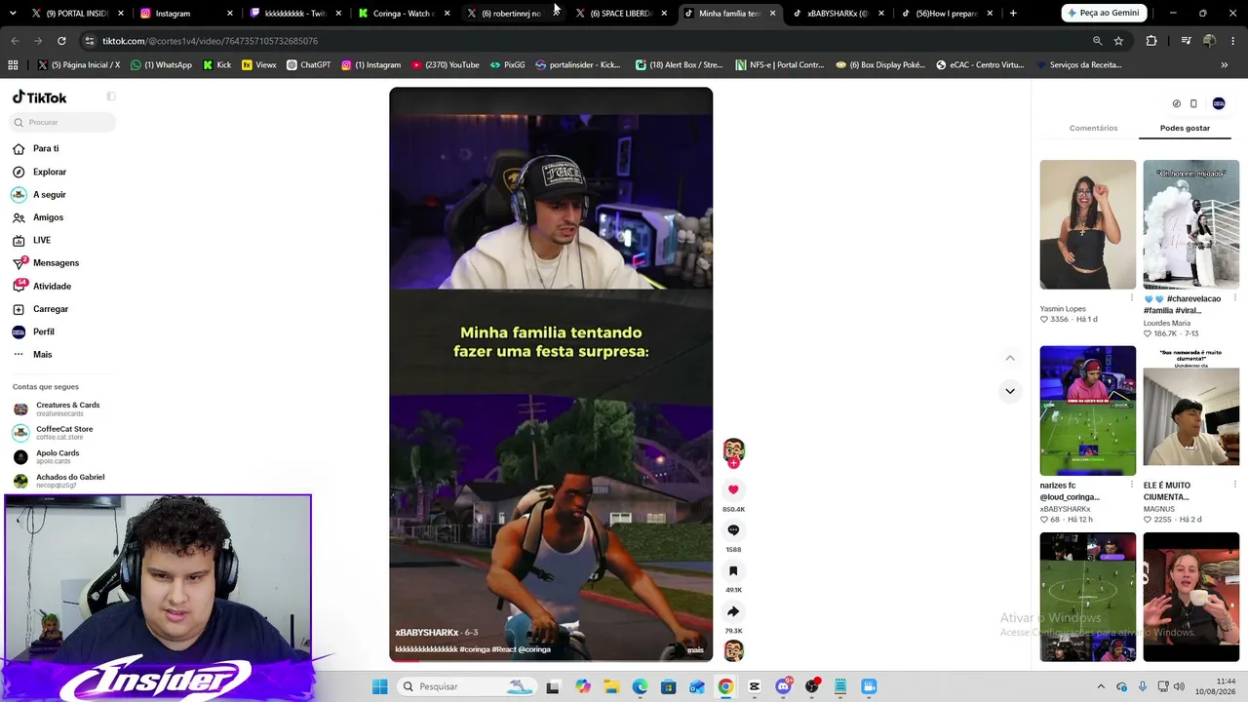Switch to the Instagram browser tab
1248x702 pixels.
click(185, 14)
